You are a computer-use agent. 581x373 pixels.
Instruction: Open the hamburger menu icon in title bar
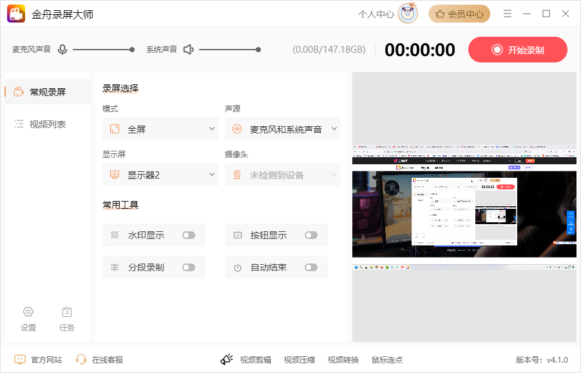(508, 14)
